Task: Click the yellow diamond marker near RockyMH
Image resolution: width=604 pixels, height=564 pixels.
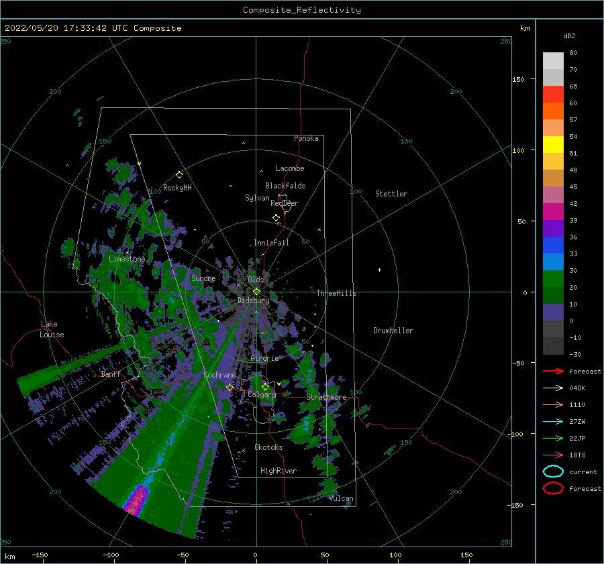Action: pos(179,175)
